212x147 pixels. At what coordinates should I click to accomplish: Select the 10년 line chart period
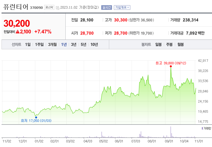click(94, 44)
